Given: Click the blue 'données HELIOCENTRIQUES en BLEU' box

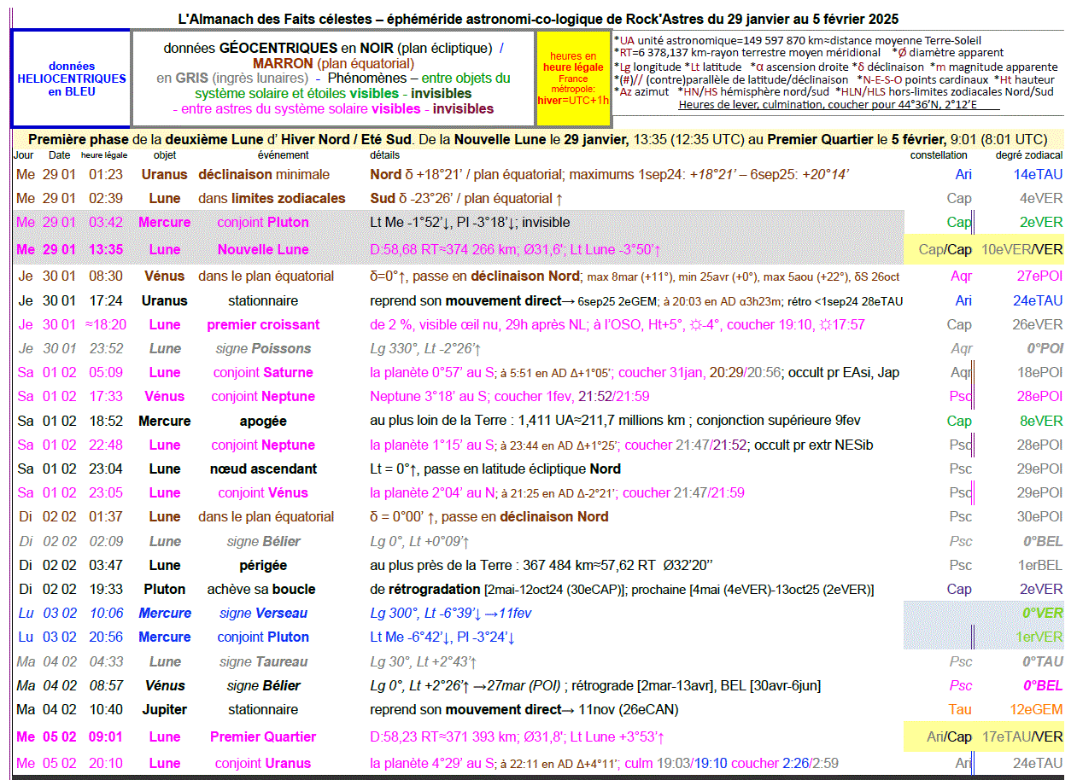Looking at the screenshot, I should pyautogui.click(x=71, y=79).
